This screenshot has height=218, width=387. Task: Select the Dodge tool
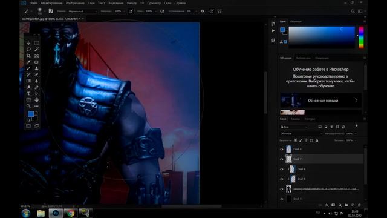(28, 87)
